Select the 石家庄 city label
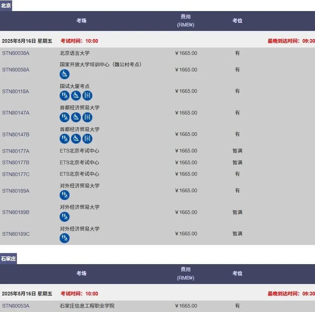The image size is (315, 312). [8, 259]
